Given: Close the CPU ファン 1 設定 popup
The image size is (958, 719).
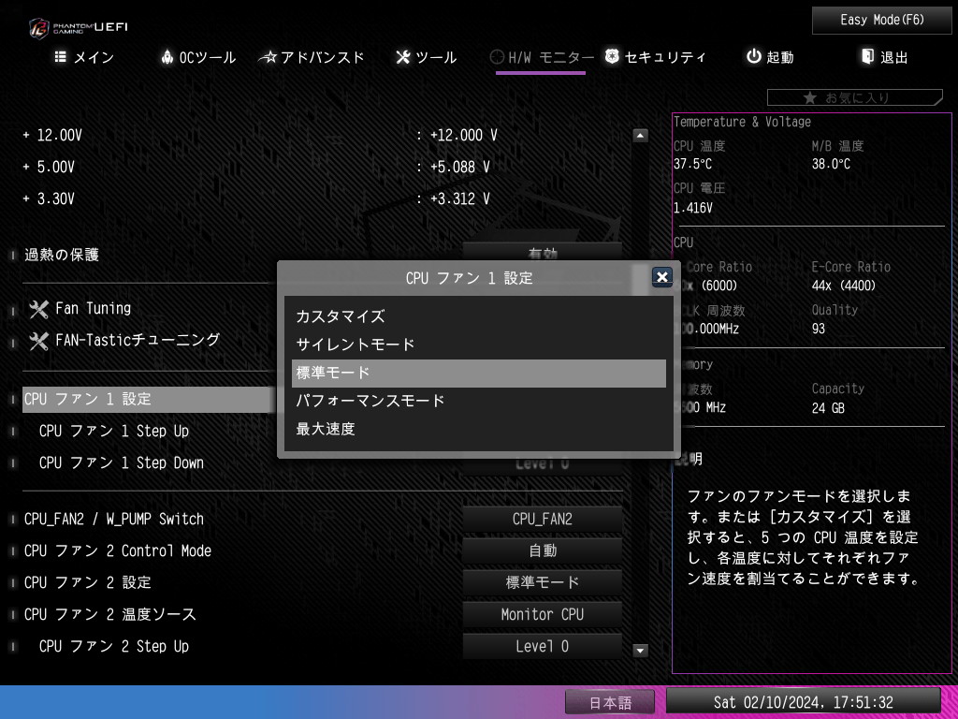Looking at the screenshot, I should [661, 277].
